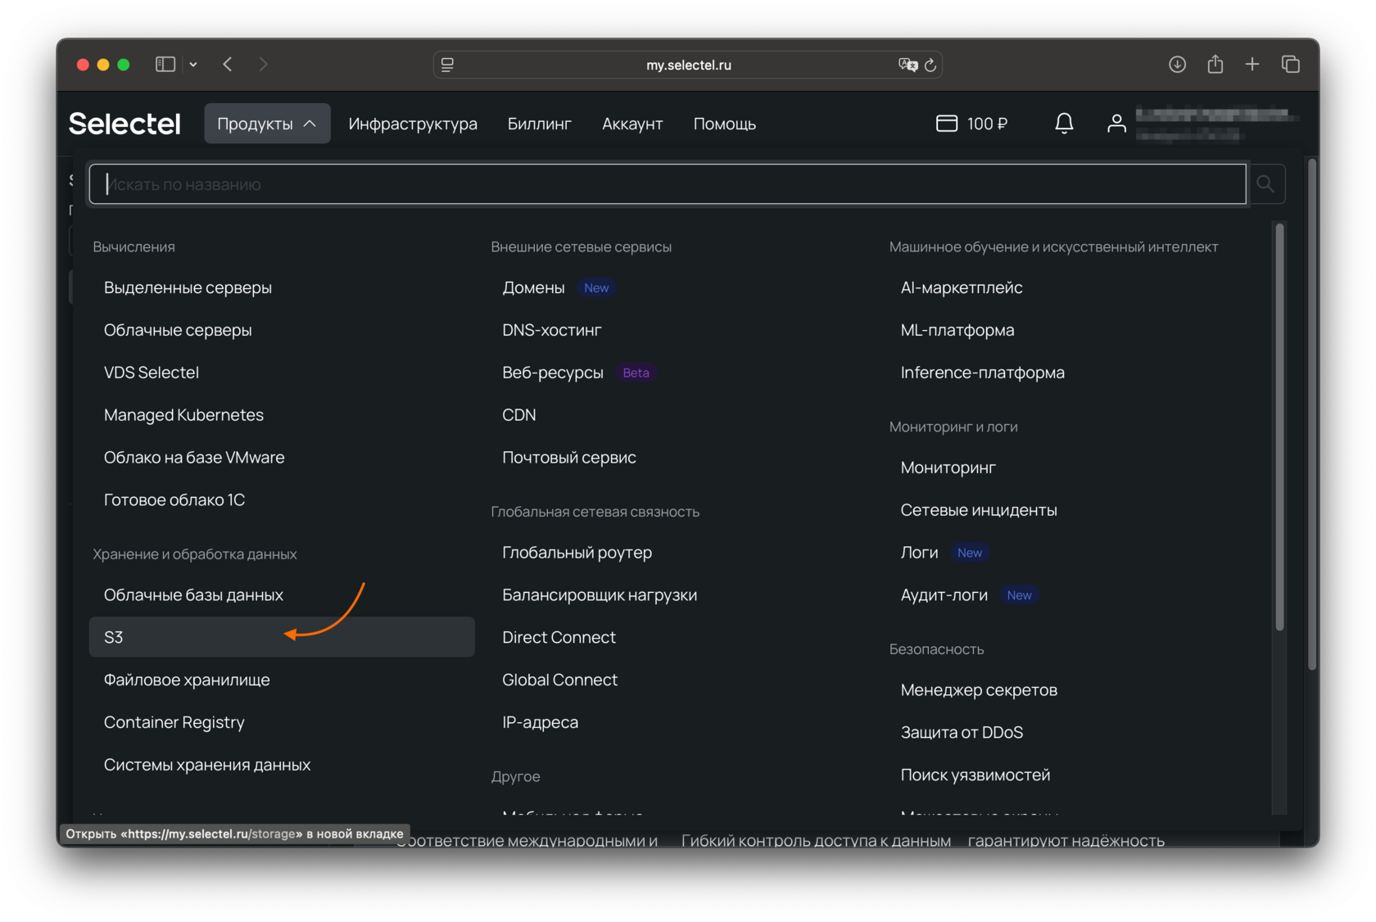
Task: Open the Инфраструктура menu
Action: point(413,124)
